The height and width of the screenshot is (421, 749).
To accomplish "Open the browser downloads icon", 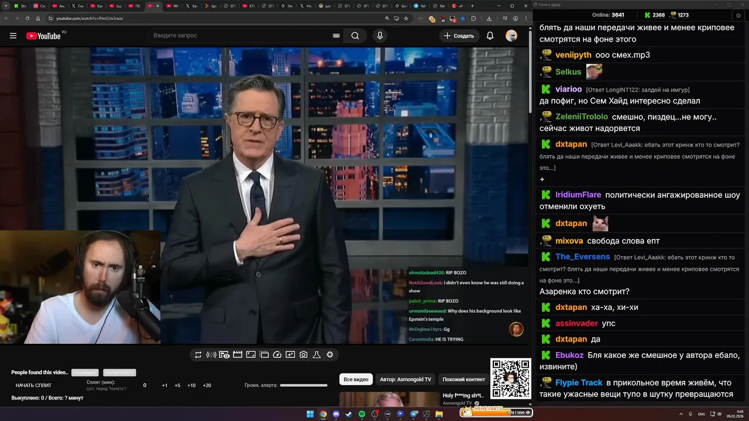I will (489, 18).
